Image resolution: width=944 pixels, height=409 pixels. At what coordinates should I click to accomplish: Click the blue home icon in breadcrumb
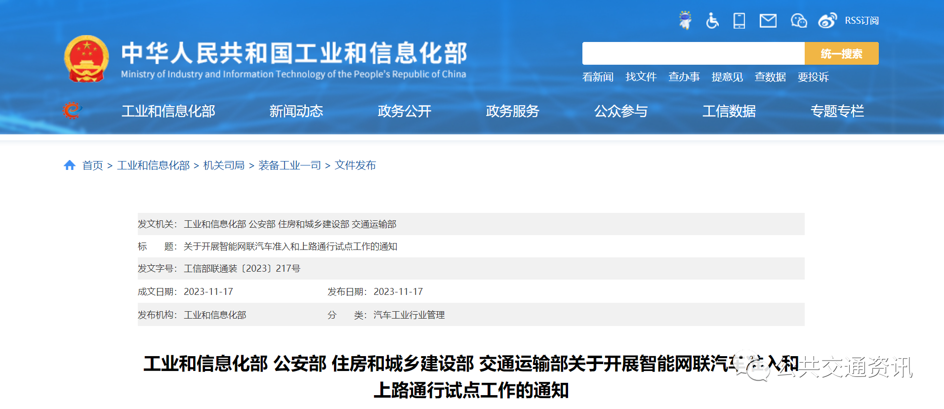pos(70,165)
